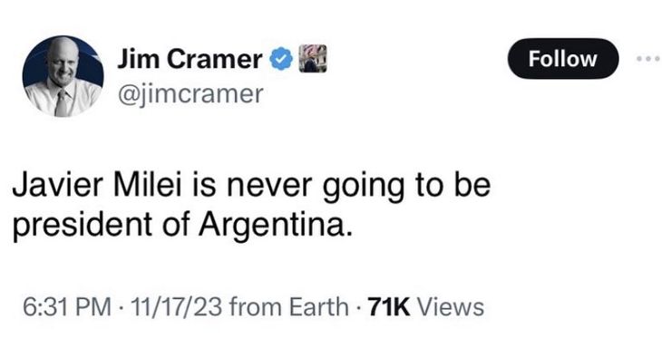Click the phrase 'never going' in tweet

click(x=316, y=187)
